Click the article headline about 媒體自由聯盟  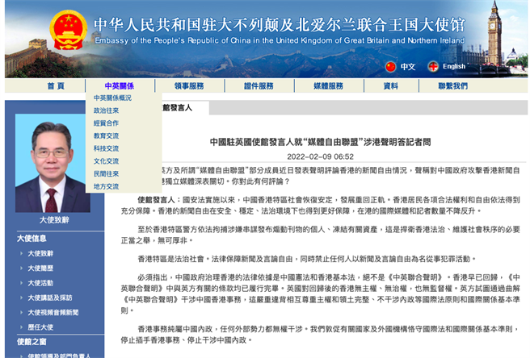(320, 142)
